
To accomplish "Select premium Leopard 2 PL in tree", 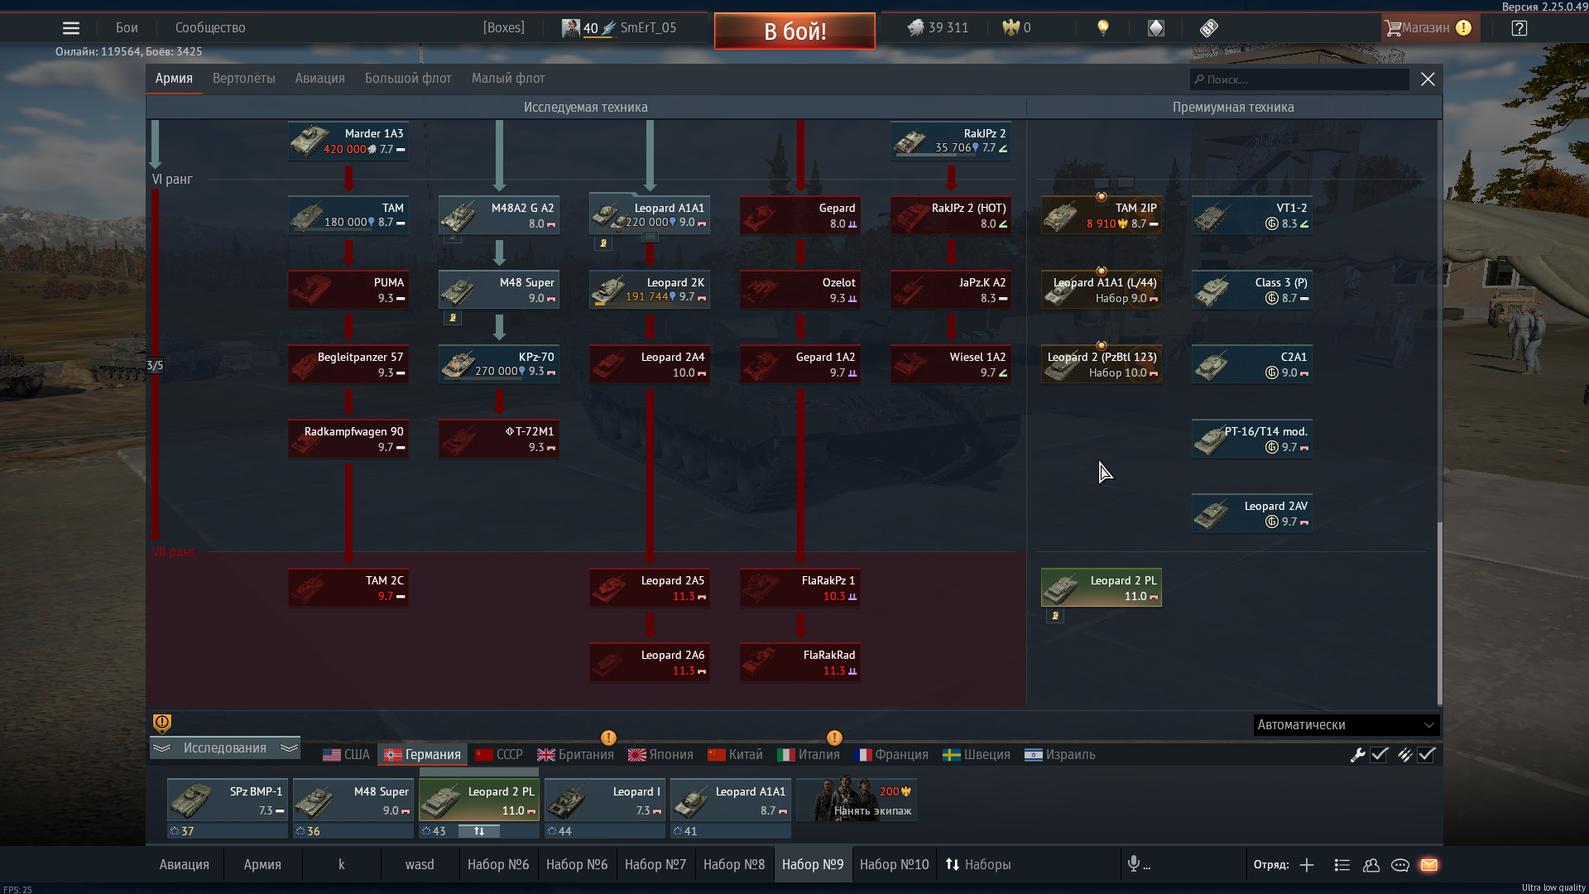I will pyautogui.click(x=1102, y=588).
